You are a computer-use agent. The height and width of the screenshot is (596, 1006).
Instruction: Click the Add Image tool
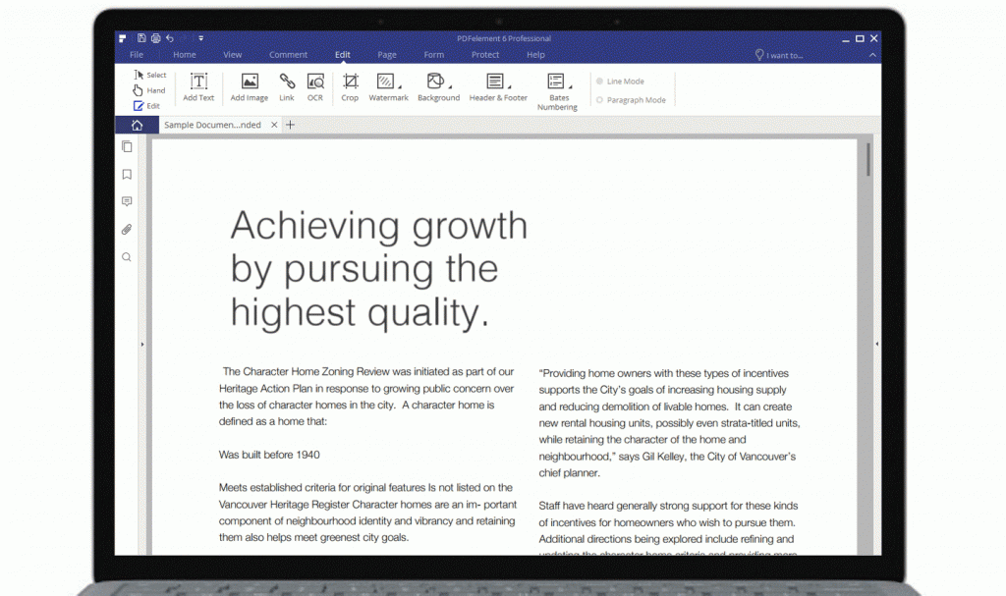pos(249,86)
